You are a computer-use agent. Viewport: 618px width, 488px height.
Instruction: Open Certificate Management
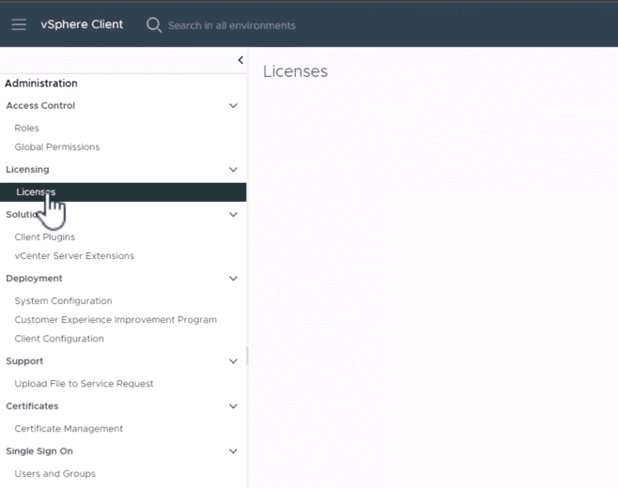tap(69, 429)
